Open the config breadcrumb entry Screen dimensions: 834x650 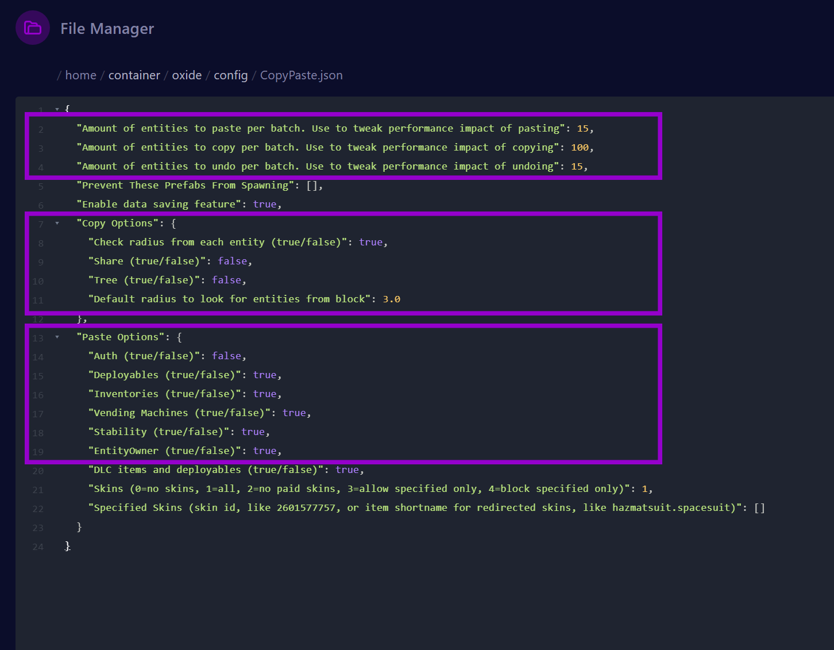coord(230,75)
